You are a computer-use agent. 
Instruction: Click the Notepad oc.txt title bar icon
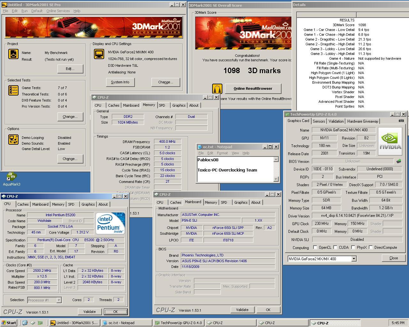coord(200,147)
